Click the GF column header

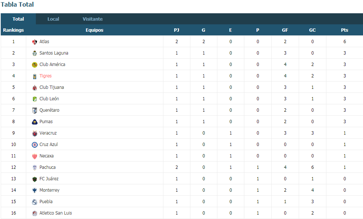[x=285, y=30]
